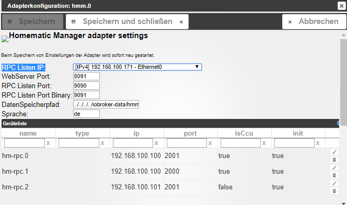347x205 pixels.
Task: Select the hm-rpc.2 row name
Action: [15, 187]
